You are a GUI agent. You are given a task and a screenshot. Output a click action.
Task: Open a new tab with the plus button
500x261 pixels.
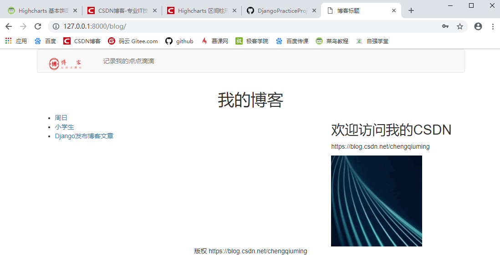point(411,10)
